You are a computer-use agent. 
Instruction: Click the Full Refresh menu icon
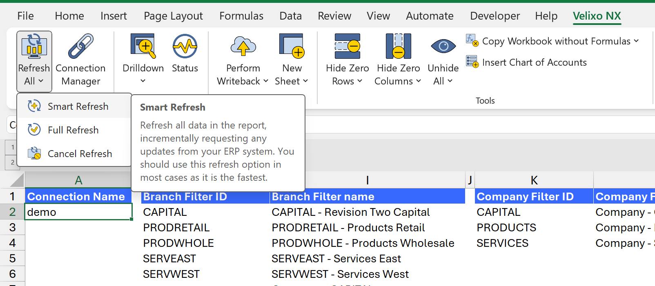pos(34,130)
